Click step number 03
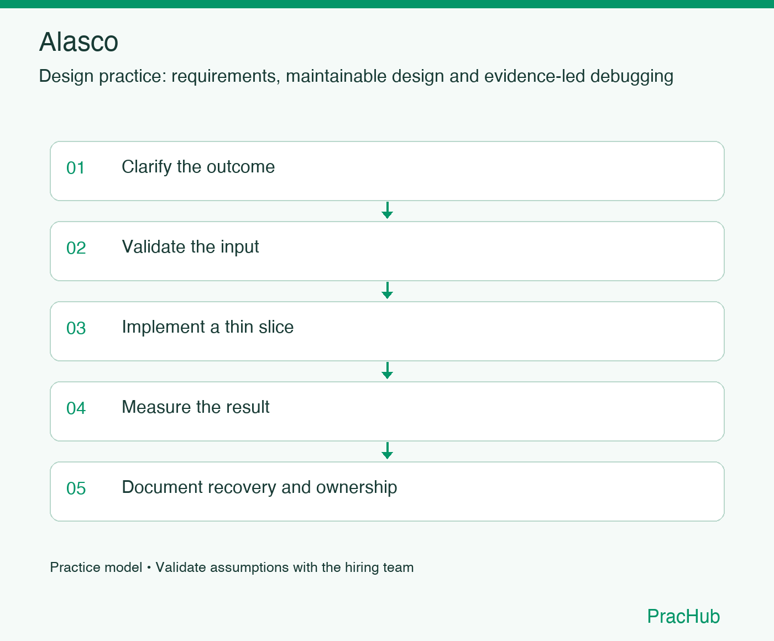This screenshot has height=641, width=774. [x=76, y=328]
